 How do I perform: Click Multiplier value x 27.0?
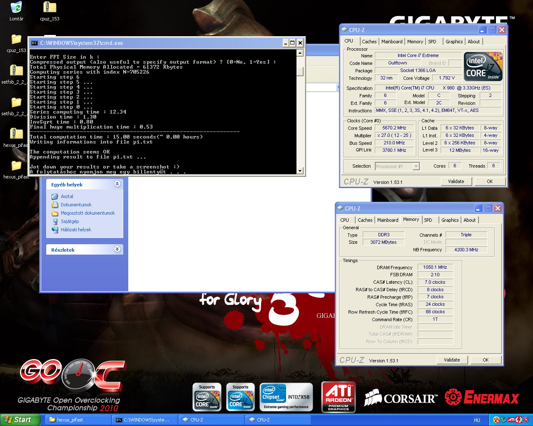tap(394, 136)
